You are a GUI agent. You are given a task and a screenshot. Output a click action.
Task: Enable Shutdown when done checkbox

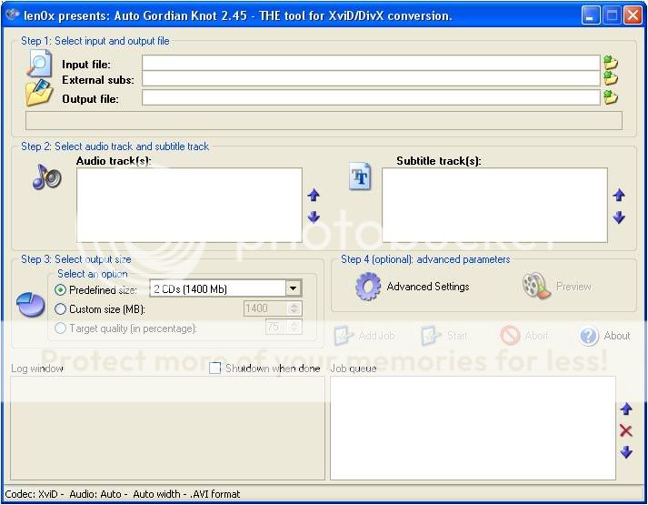pos(215,369)
